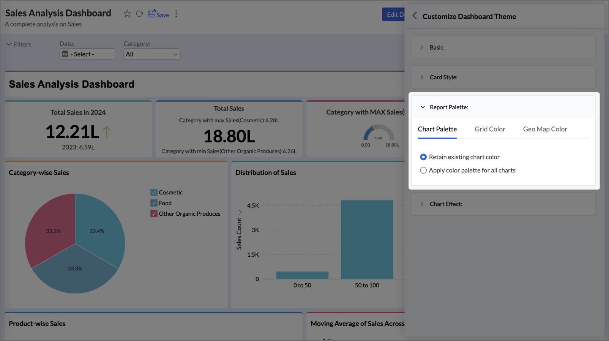Viewport: 609px width, 341px height.
Task: Mark dashboard as favorite with star icon
Action: click(x=127, y=14)
